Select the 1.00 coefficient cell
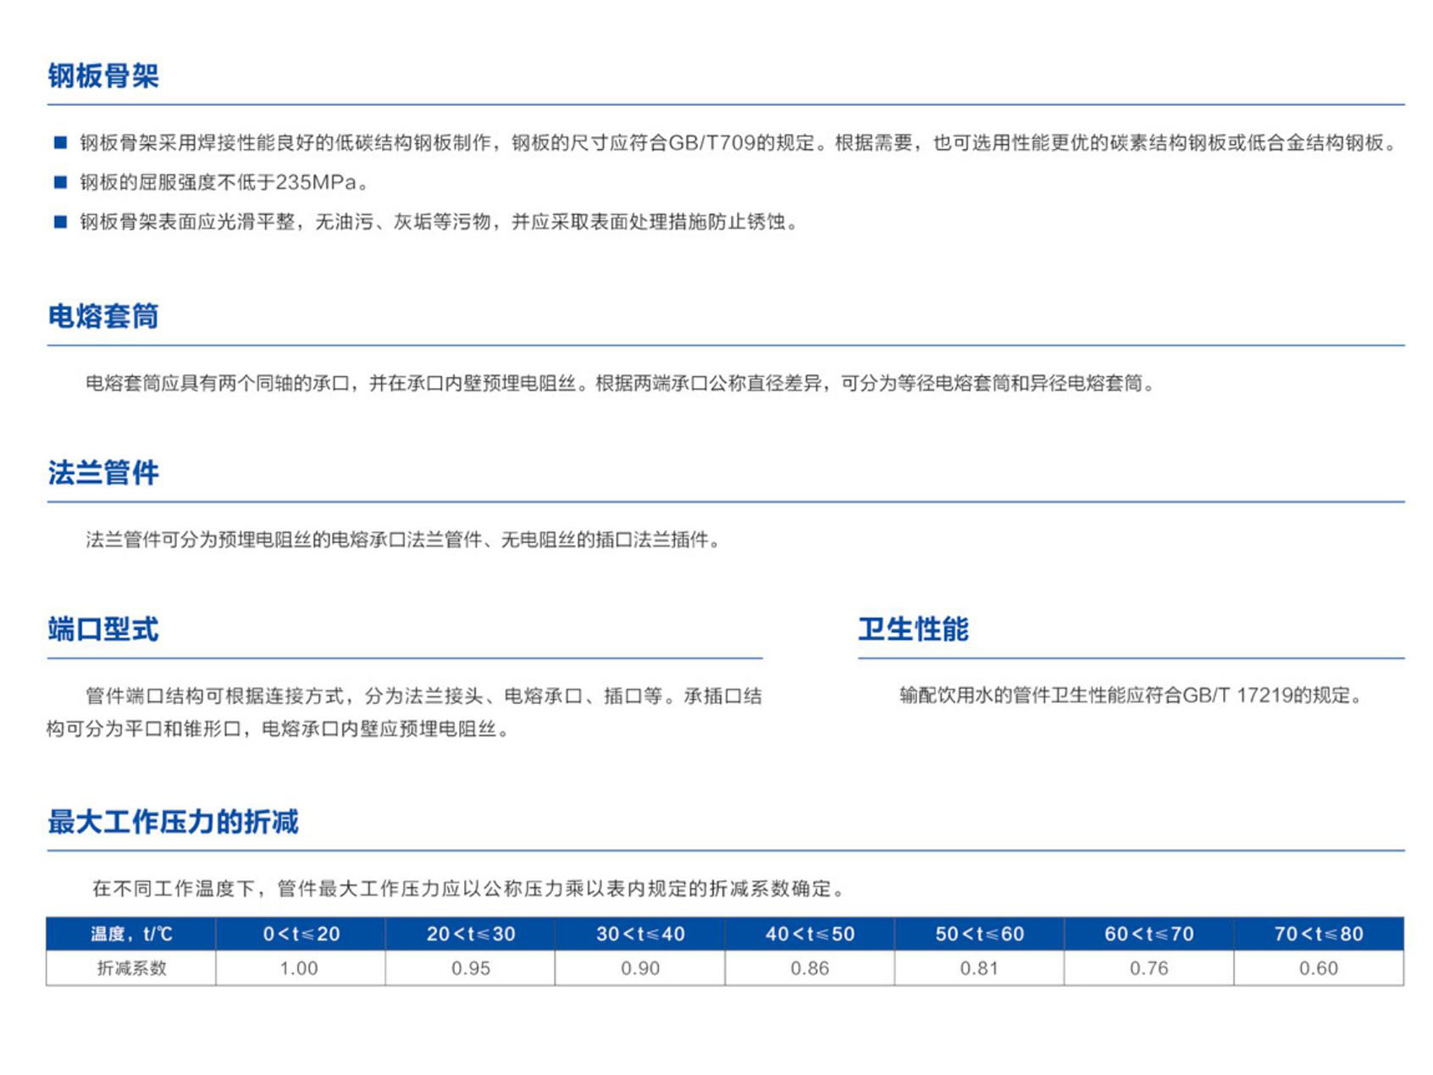 click(x=299, y=968)
